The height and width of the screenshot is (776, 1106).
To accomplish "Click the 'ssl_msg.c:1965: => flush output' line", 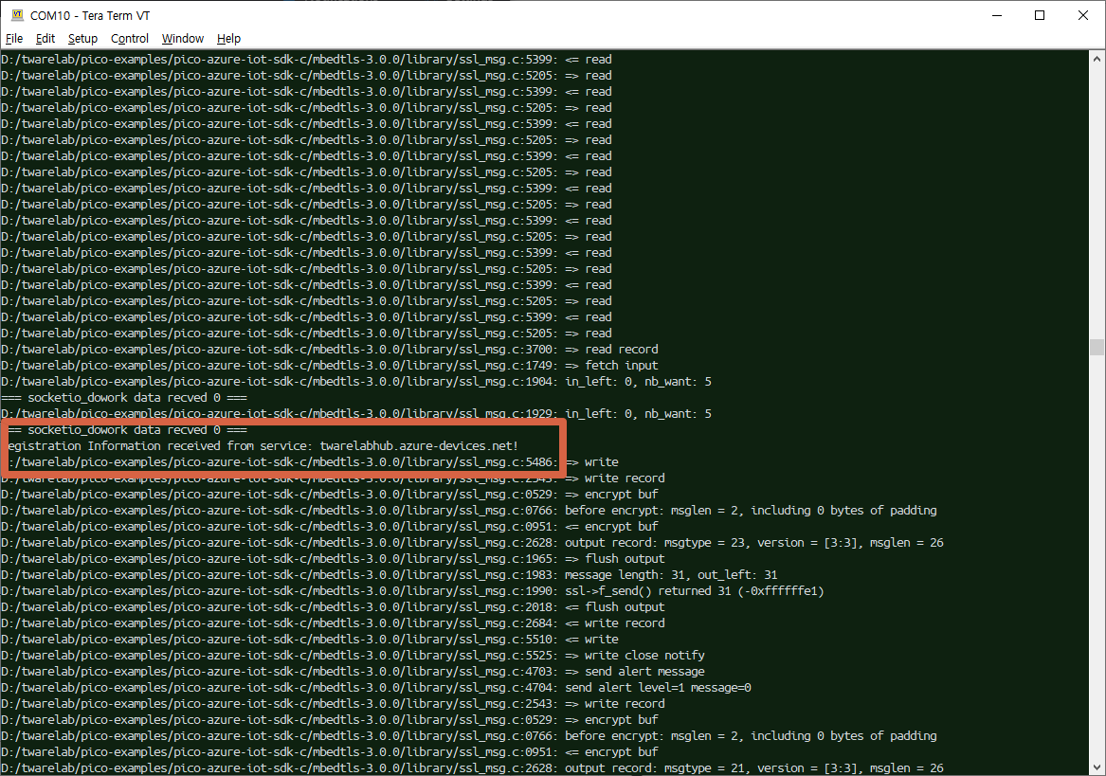I will click(333, 559).
